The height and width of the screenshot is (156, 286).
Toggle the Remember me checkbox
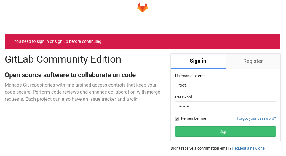pos(177,119)
